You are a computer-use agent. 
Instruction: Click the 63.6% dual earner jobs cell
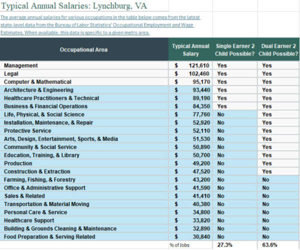tap(278, 245)
